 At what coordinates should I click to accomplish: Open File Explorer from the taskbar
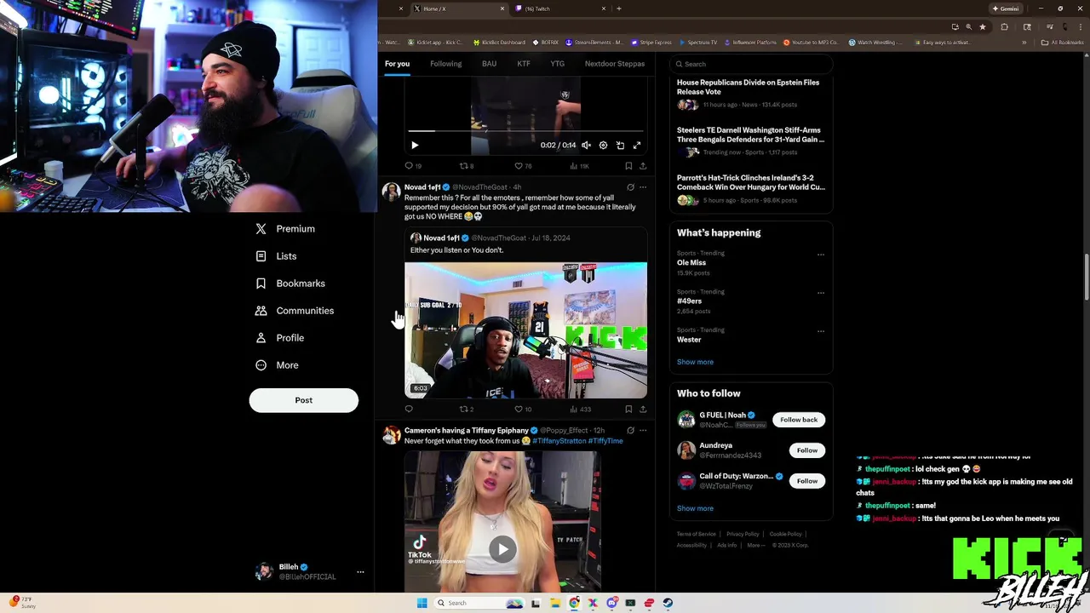[555, 603]
